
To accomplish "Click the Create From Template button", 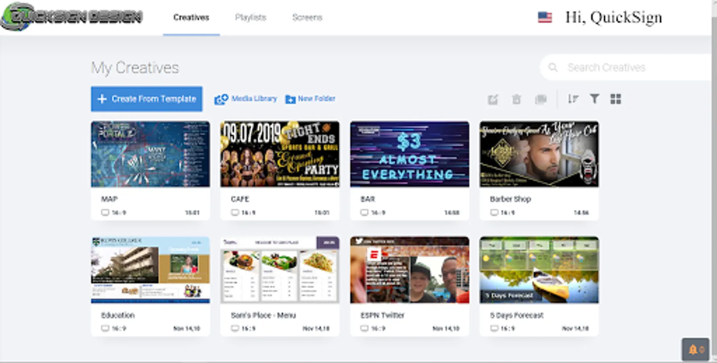I will click(x=147, y=99).
